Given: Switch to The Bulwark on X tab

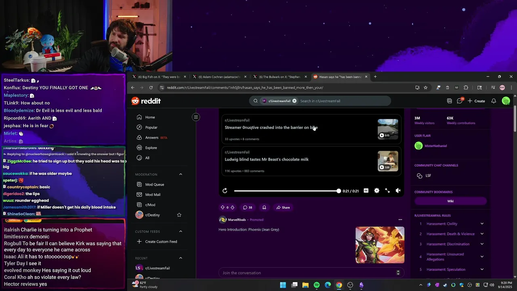Looking at the screenshot, I should (280, 77).
